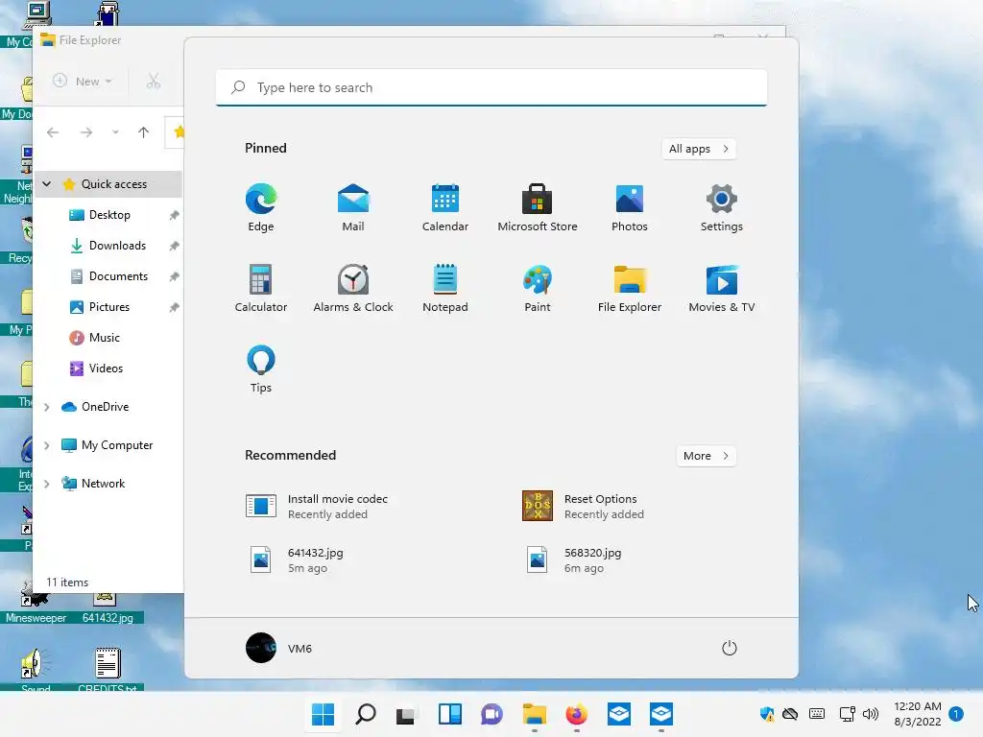Open Alarms & Clock
This screenshot has height=737, width=983.
pyautogui.click(x=353, y=288)
